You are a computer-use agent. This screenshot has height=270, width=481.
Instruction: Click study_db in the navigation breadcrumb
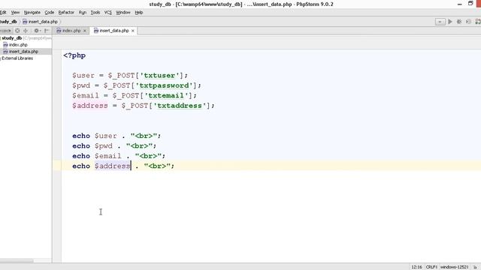(8, 22)
